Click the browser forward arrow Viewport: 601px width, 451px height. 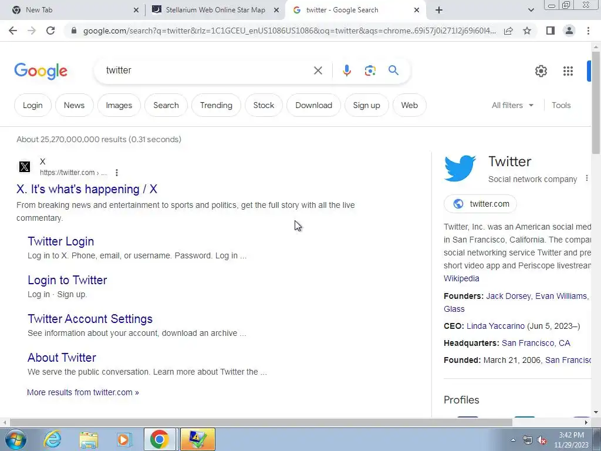(32, 31)
